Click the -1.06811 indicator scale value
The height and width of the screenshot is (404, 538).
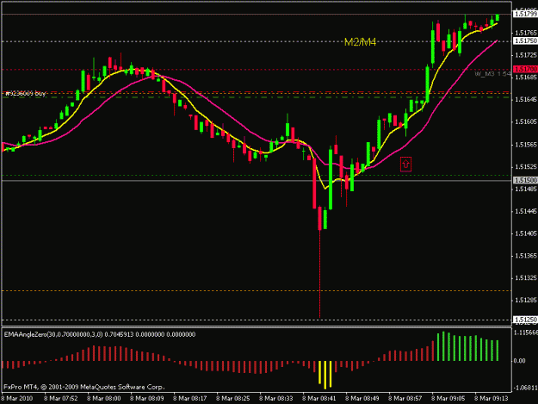pyautogui.click(x=526, y=388)
